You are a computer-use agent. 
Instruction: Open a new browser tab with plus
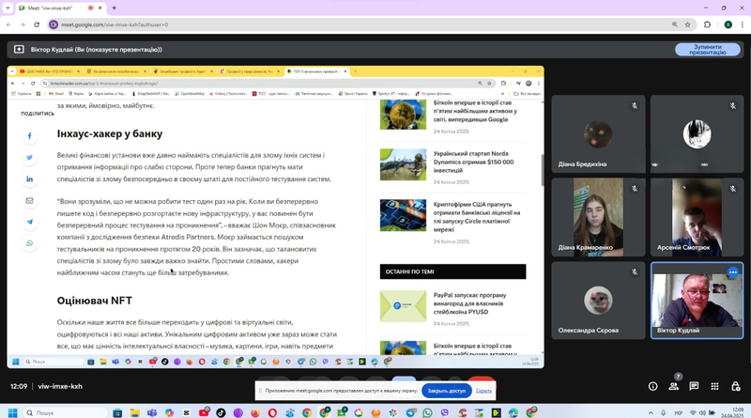pyautogui.click(x=114, y=8)
